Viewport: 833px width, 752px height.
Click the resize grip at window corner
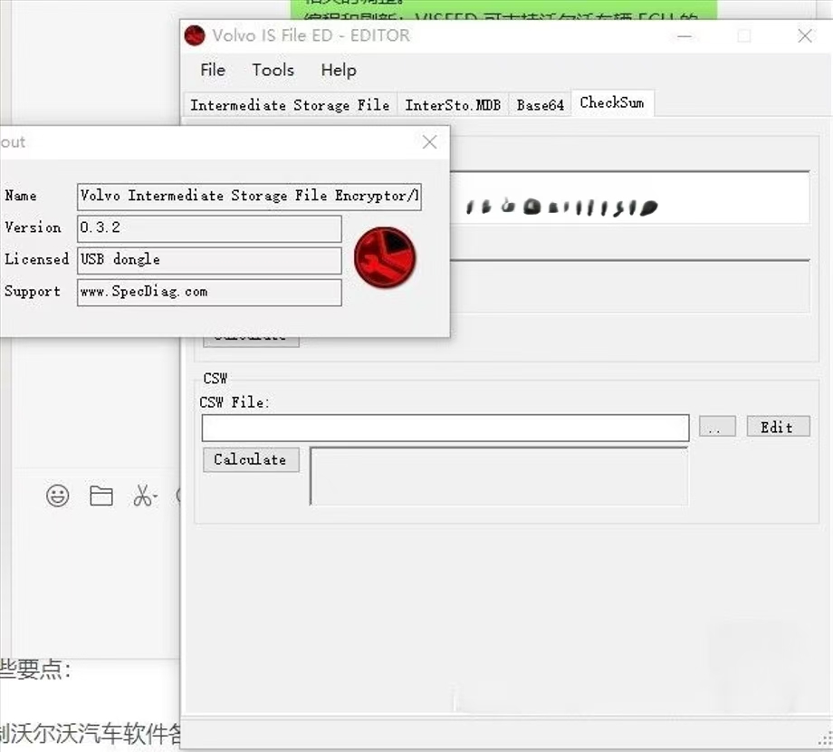click(x=825, y=739)
